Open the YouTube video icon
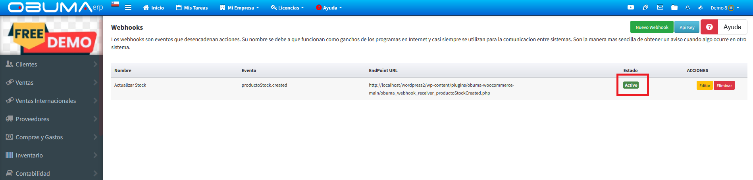Viewport: 753px width, 180px height. [630, 8]
